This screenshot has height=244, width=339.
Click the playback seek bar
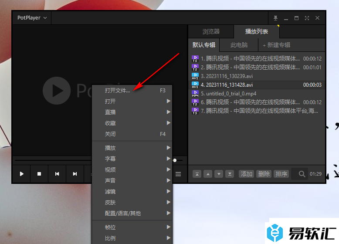(x=53, y=160)
